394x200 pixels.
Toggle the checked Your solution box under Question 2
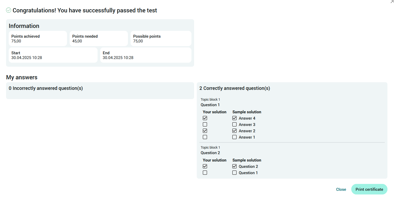click(x=205, y=166)
